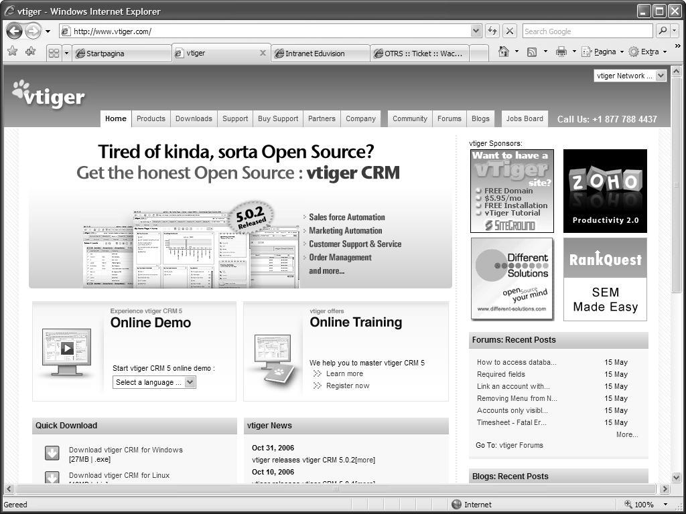Screen dimensions: 686x514
Task: Click the search magnifier icon
Action: (x=663, y=31)
